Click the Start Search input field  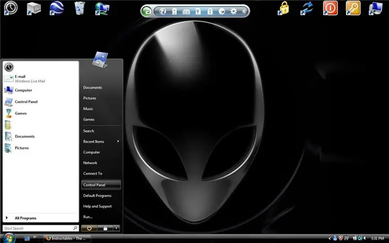(x=41, y=228)
